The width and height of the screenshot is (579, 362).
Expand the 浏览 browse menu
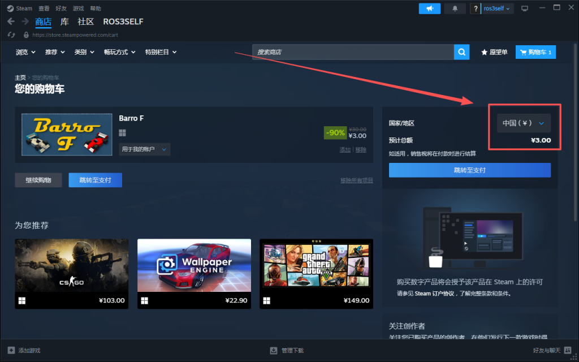click(25, 52)
